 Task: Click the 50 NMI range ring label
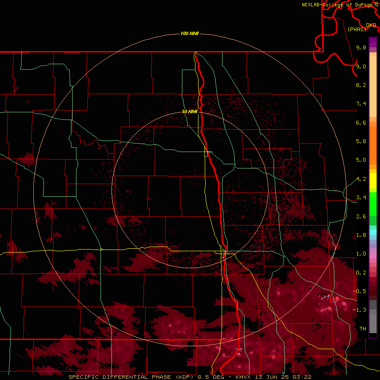(x=190, y=111)
